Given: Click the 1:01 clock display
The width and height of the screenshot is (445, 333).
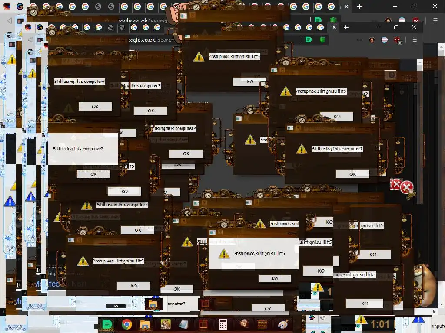Looking at the screenshot, I should (380, 324).
